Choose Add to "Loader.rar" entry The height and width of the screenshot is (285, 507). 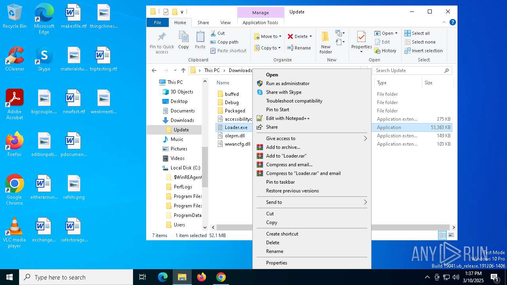[312, 156]
